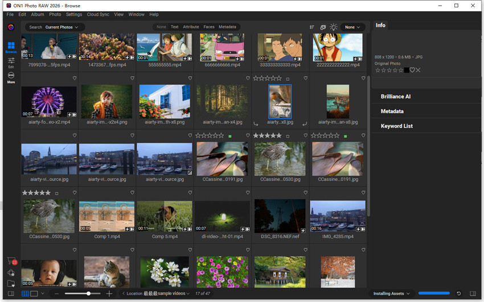The image size is (484, 302).
Task: Open the favorites folder icon in sidebar
Action: [x=11, y=283]
